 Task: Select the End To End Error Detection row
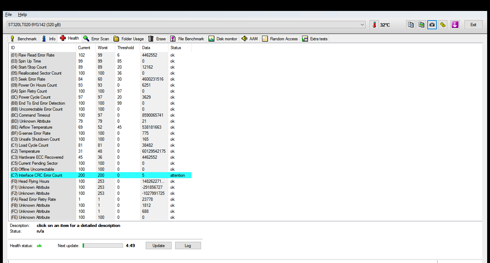[101, 103]
